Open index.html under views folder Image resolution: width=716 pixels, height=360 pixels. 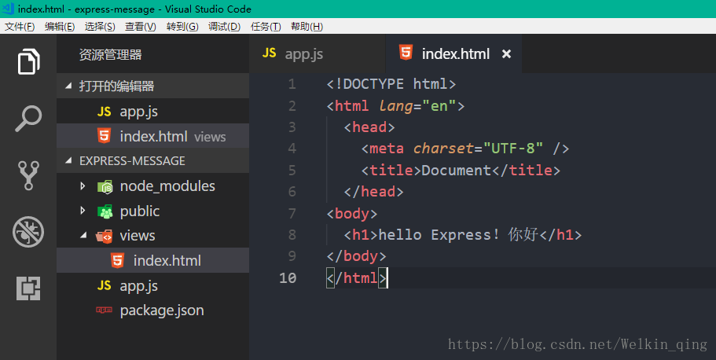pyautogui.click(x=153, y=260)
